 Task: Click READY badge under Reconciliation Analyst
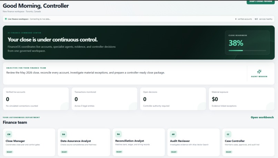point(119,151)
